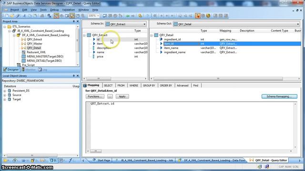Expand the Persistent_DS datastore

click(5, 91)
